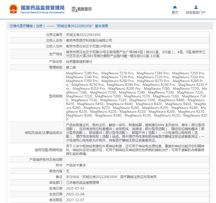The image size is (216, 203).
Task: Click the 备注 label cell
Action: click(37, 177)
